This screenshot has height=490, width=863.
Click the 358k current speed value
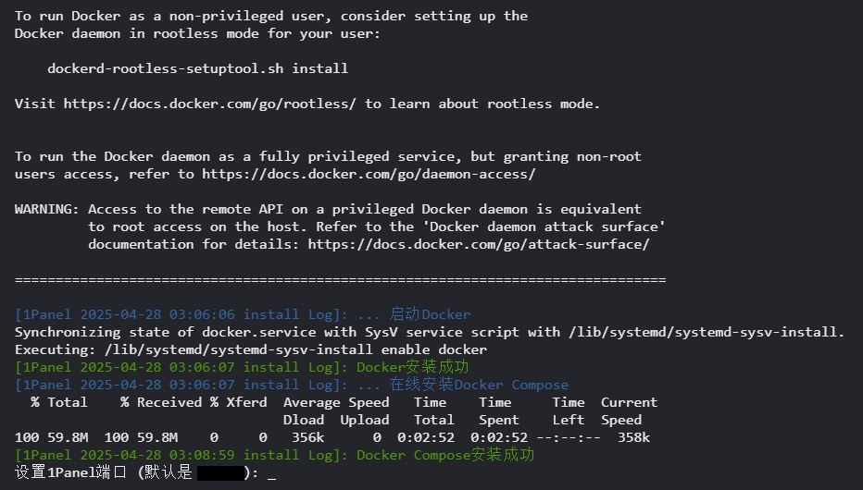pyautogui.click(x=633, y=438)
